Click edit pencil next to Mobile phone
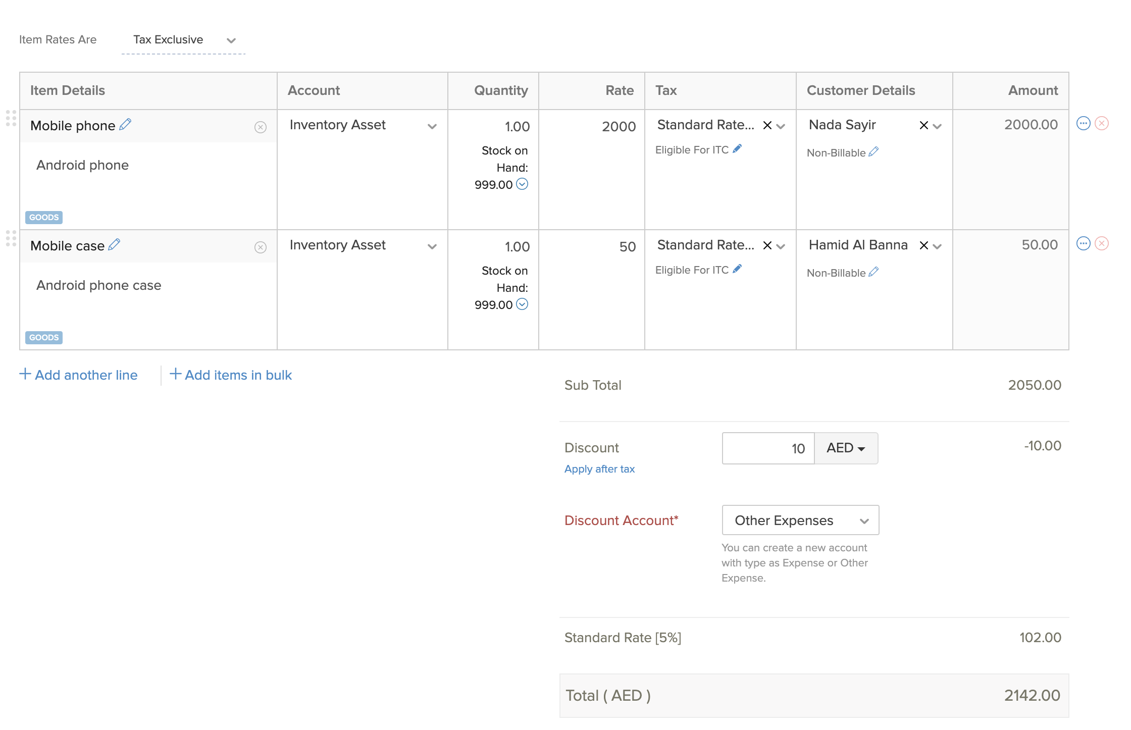Screen dimensions: 1131x730 coord(125,124)
